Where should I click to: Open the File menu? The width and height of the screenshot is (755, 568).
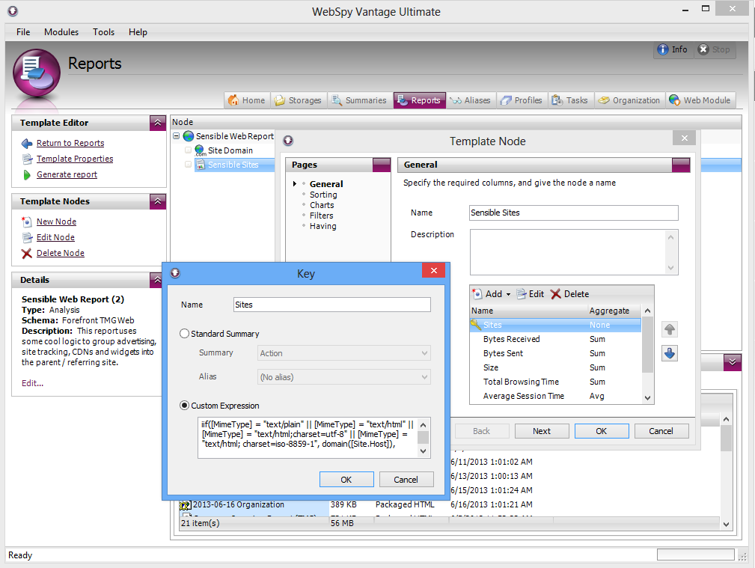(23, 31)
